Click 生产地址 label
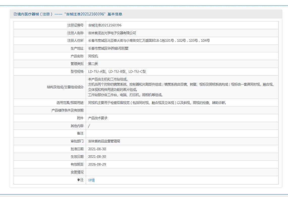This screenshot has width=288, height=197. 77,48
